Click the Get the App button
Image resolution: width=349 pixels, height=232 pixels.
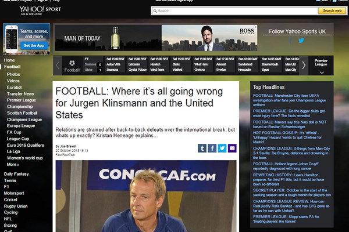[34, 45]
